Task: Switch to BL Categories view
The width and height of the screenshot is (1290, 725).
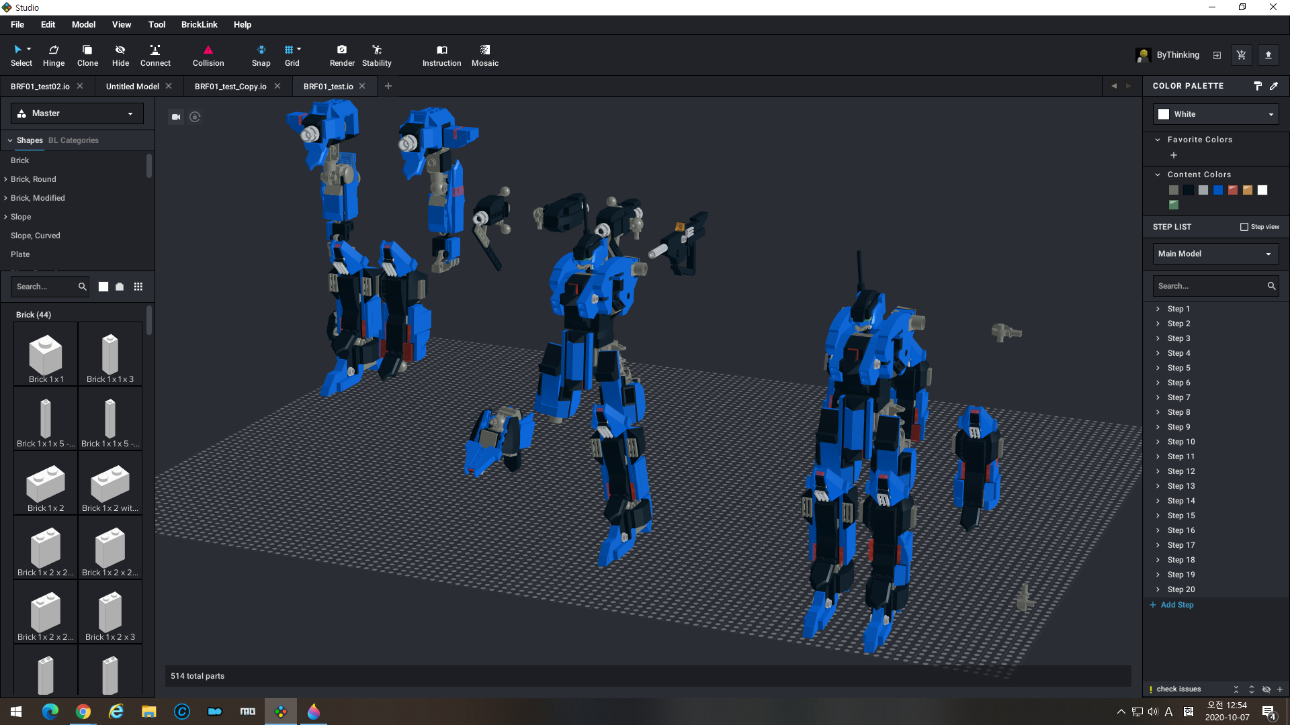Action: click(x=73, y=140)
